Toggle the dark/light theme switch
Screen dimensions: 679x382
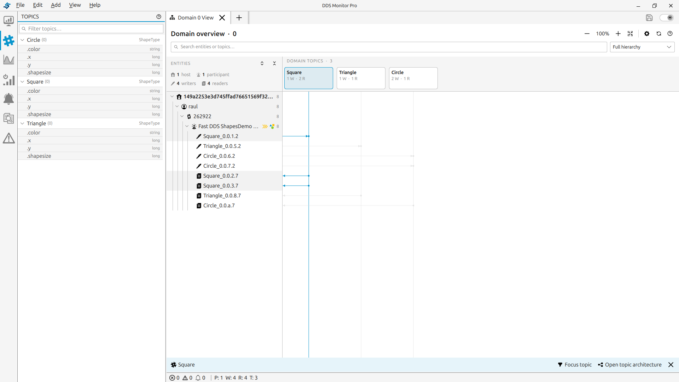667,18
